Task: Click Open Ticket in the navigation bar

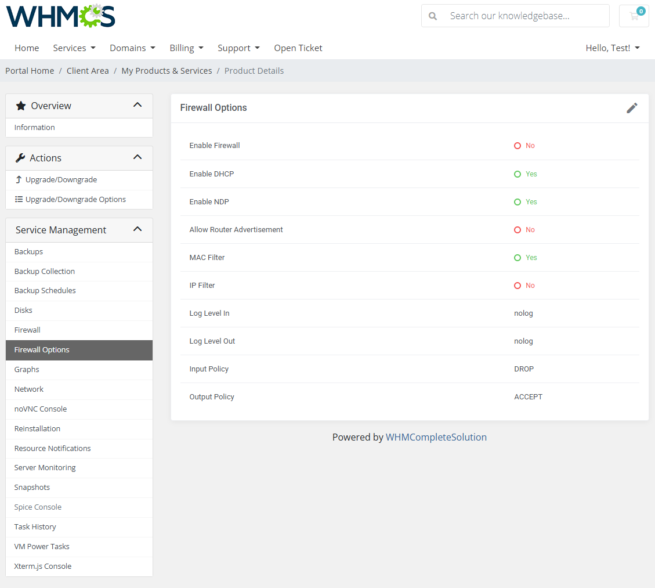Action: click(298, 48)
